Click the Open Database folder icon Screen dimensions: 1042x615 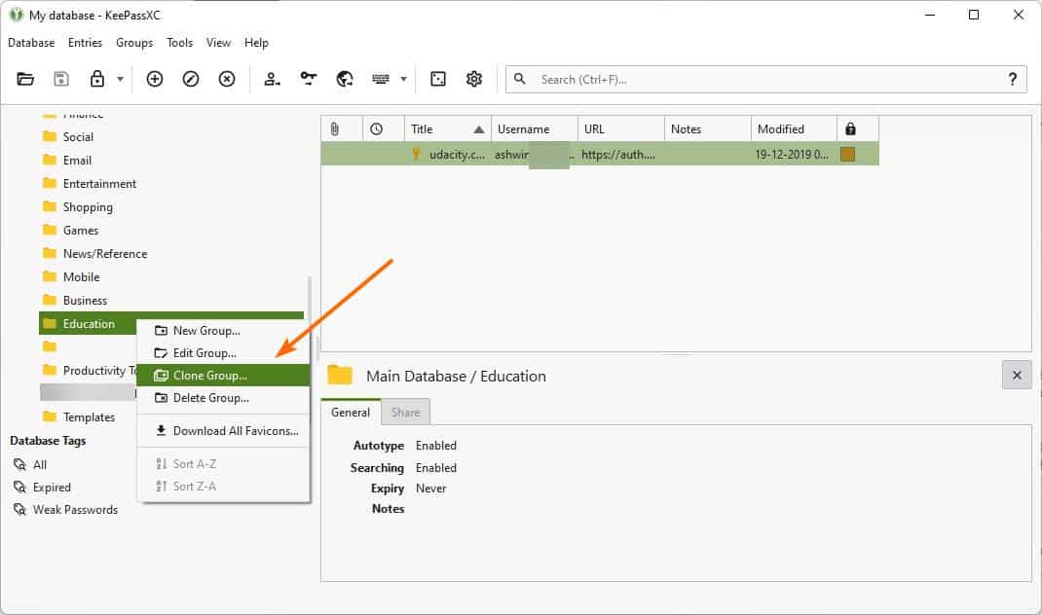pyautogui.click(x=25, y=79)
